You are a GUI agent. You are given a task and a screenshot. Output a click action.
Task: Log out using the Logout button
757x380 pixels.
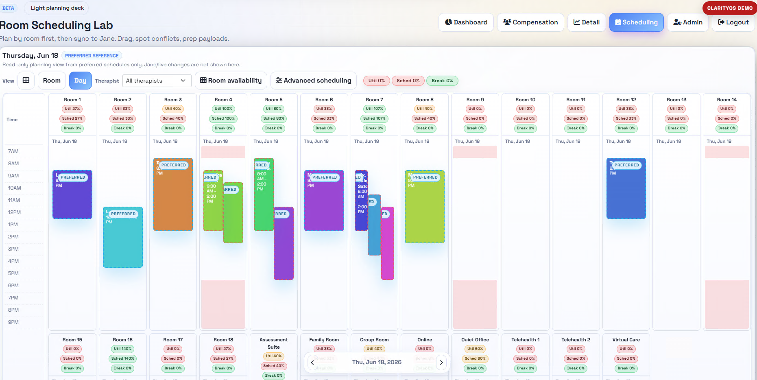coord(733,22)
